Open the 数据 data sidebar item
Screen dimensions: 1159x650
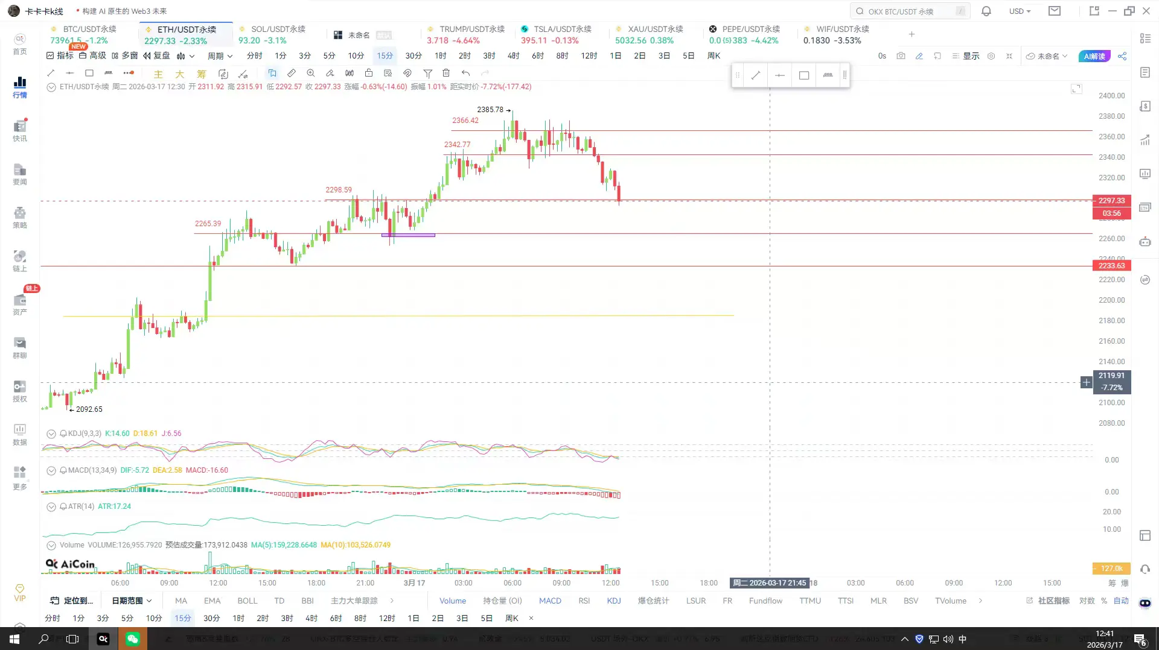point(20,434)
